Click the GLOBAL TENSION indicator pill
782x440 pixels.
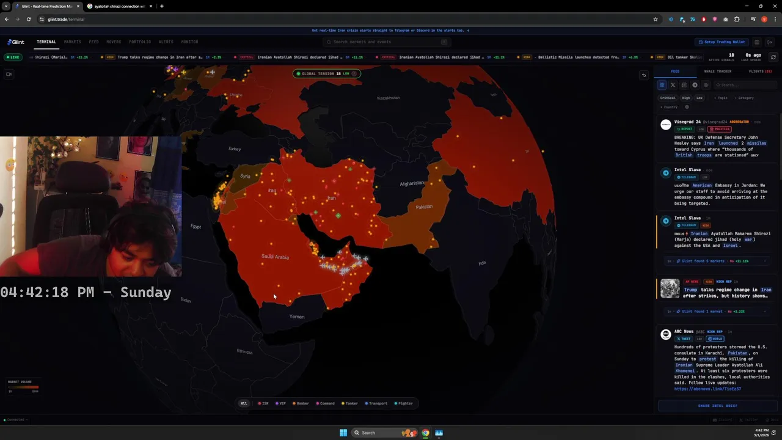(326, 73)
